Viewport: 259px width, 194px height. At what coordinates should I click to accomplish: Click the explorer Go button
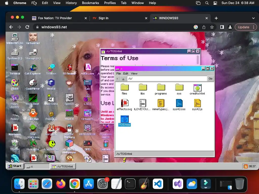[x=210, y=79]
